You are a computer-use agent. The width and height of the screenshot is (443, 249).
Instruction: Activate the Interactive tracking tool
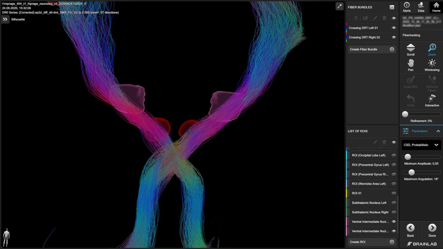(x=432, y=101)
